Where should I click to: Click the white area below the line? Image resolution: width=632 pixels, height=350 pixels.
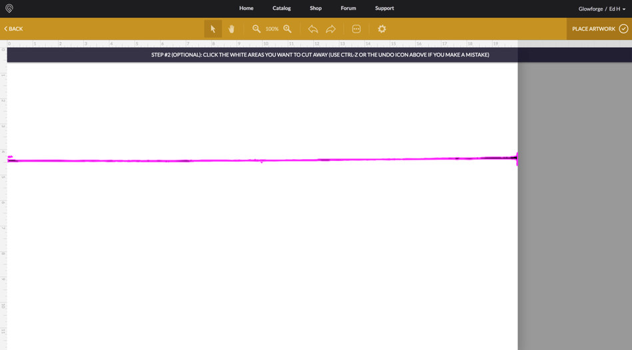[262, 256]
